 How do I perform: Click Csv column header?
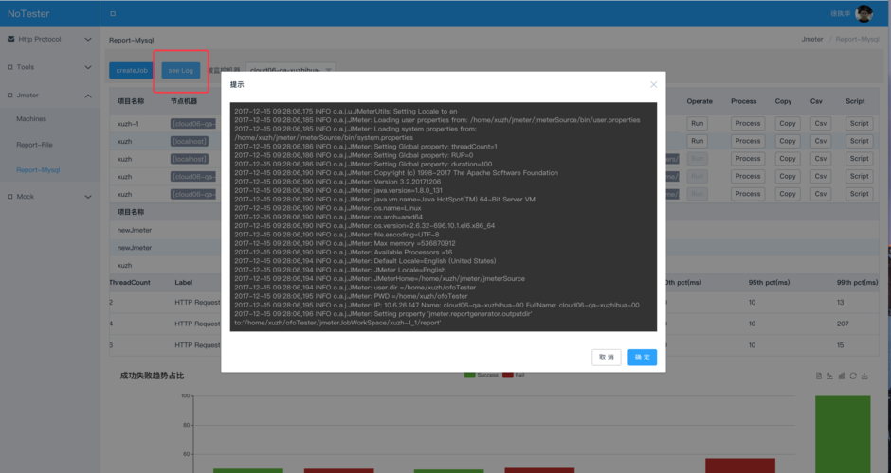click(816, 101)
